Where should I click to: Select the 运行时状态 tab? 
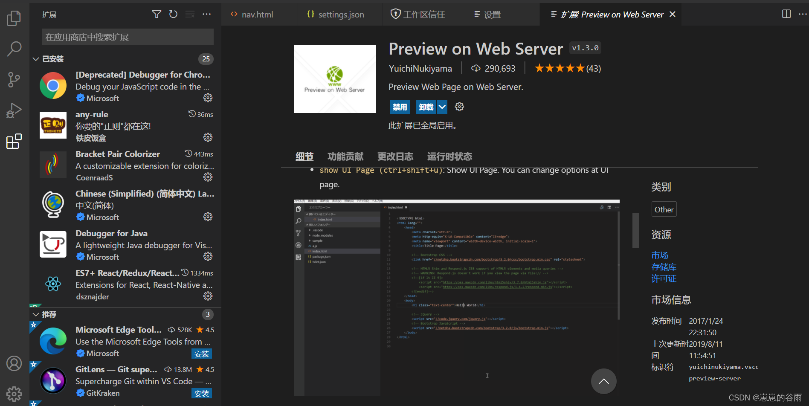coord(449,157)
